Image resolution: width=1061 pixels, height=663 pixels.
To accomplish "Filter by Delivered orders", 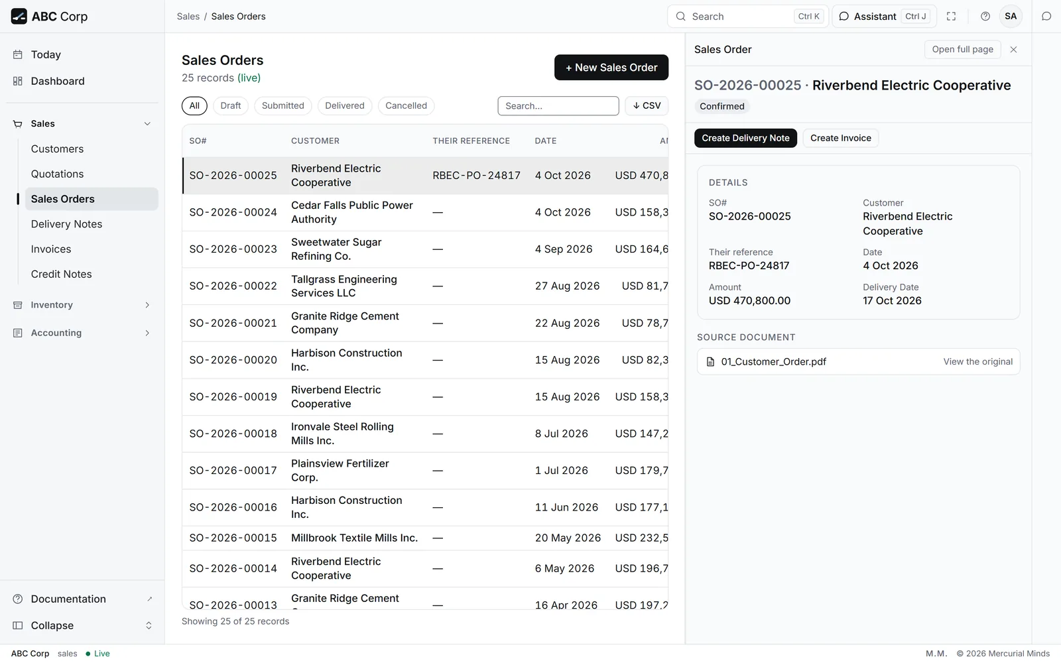I will point(345,105).
